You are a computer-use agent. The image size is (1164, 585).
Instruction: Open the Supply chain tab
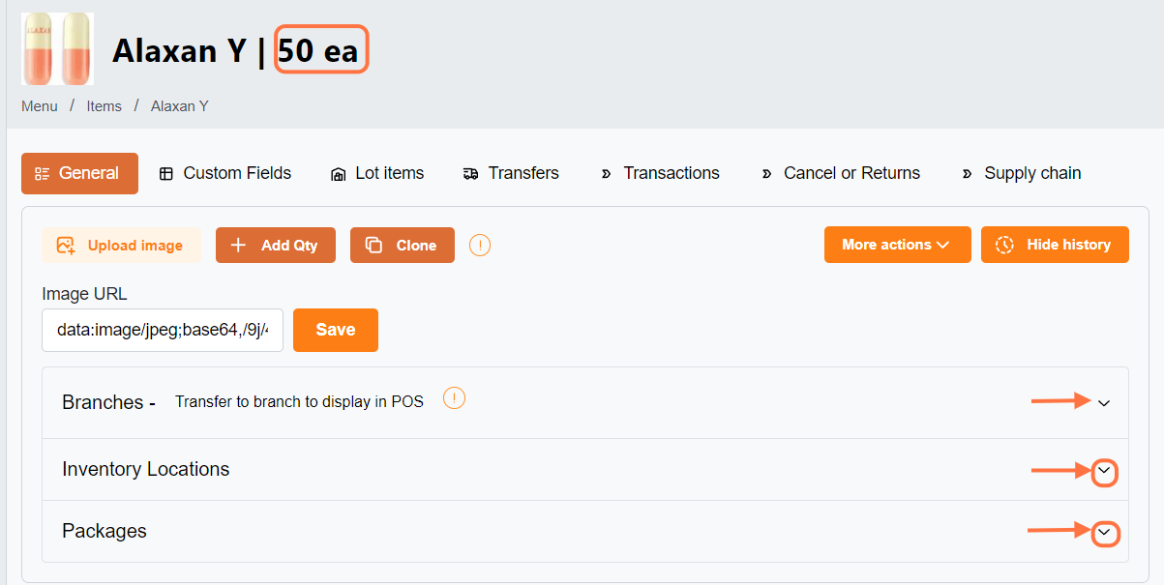coord(1021,173)
